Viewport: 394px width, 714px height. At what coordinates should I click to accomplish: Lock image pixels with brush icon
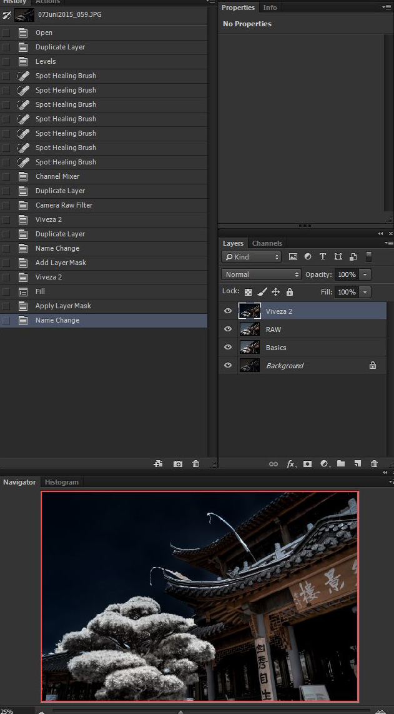262,292
